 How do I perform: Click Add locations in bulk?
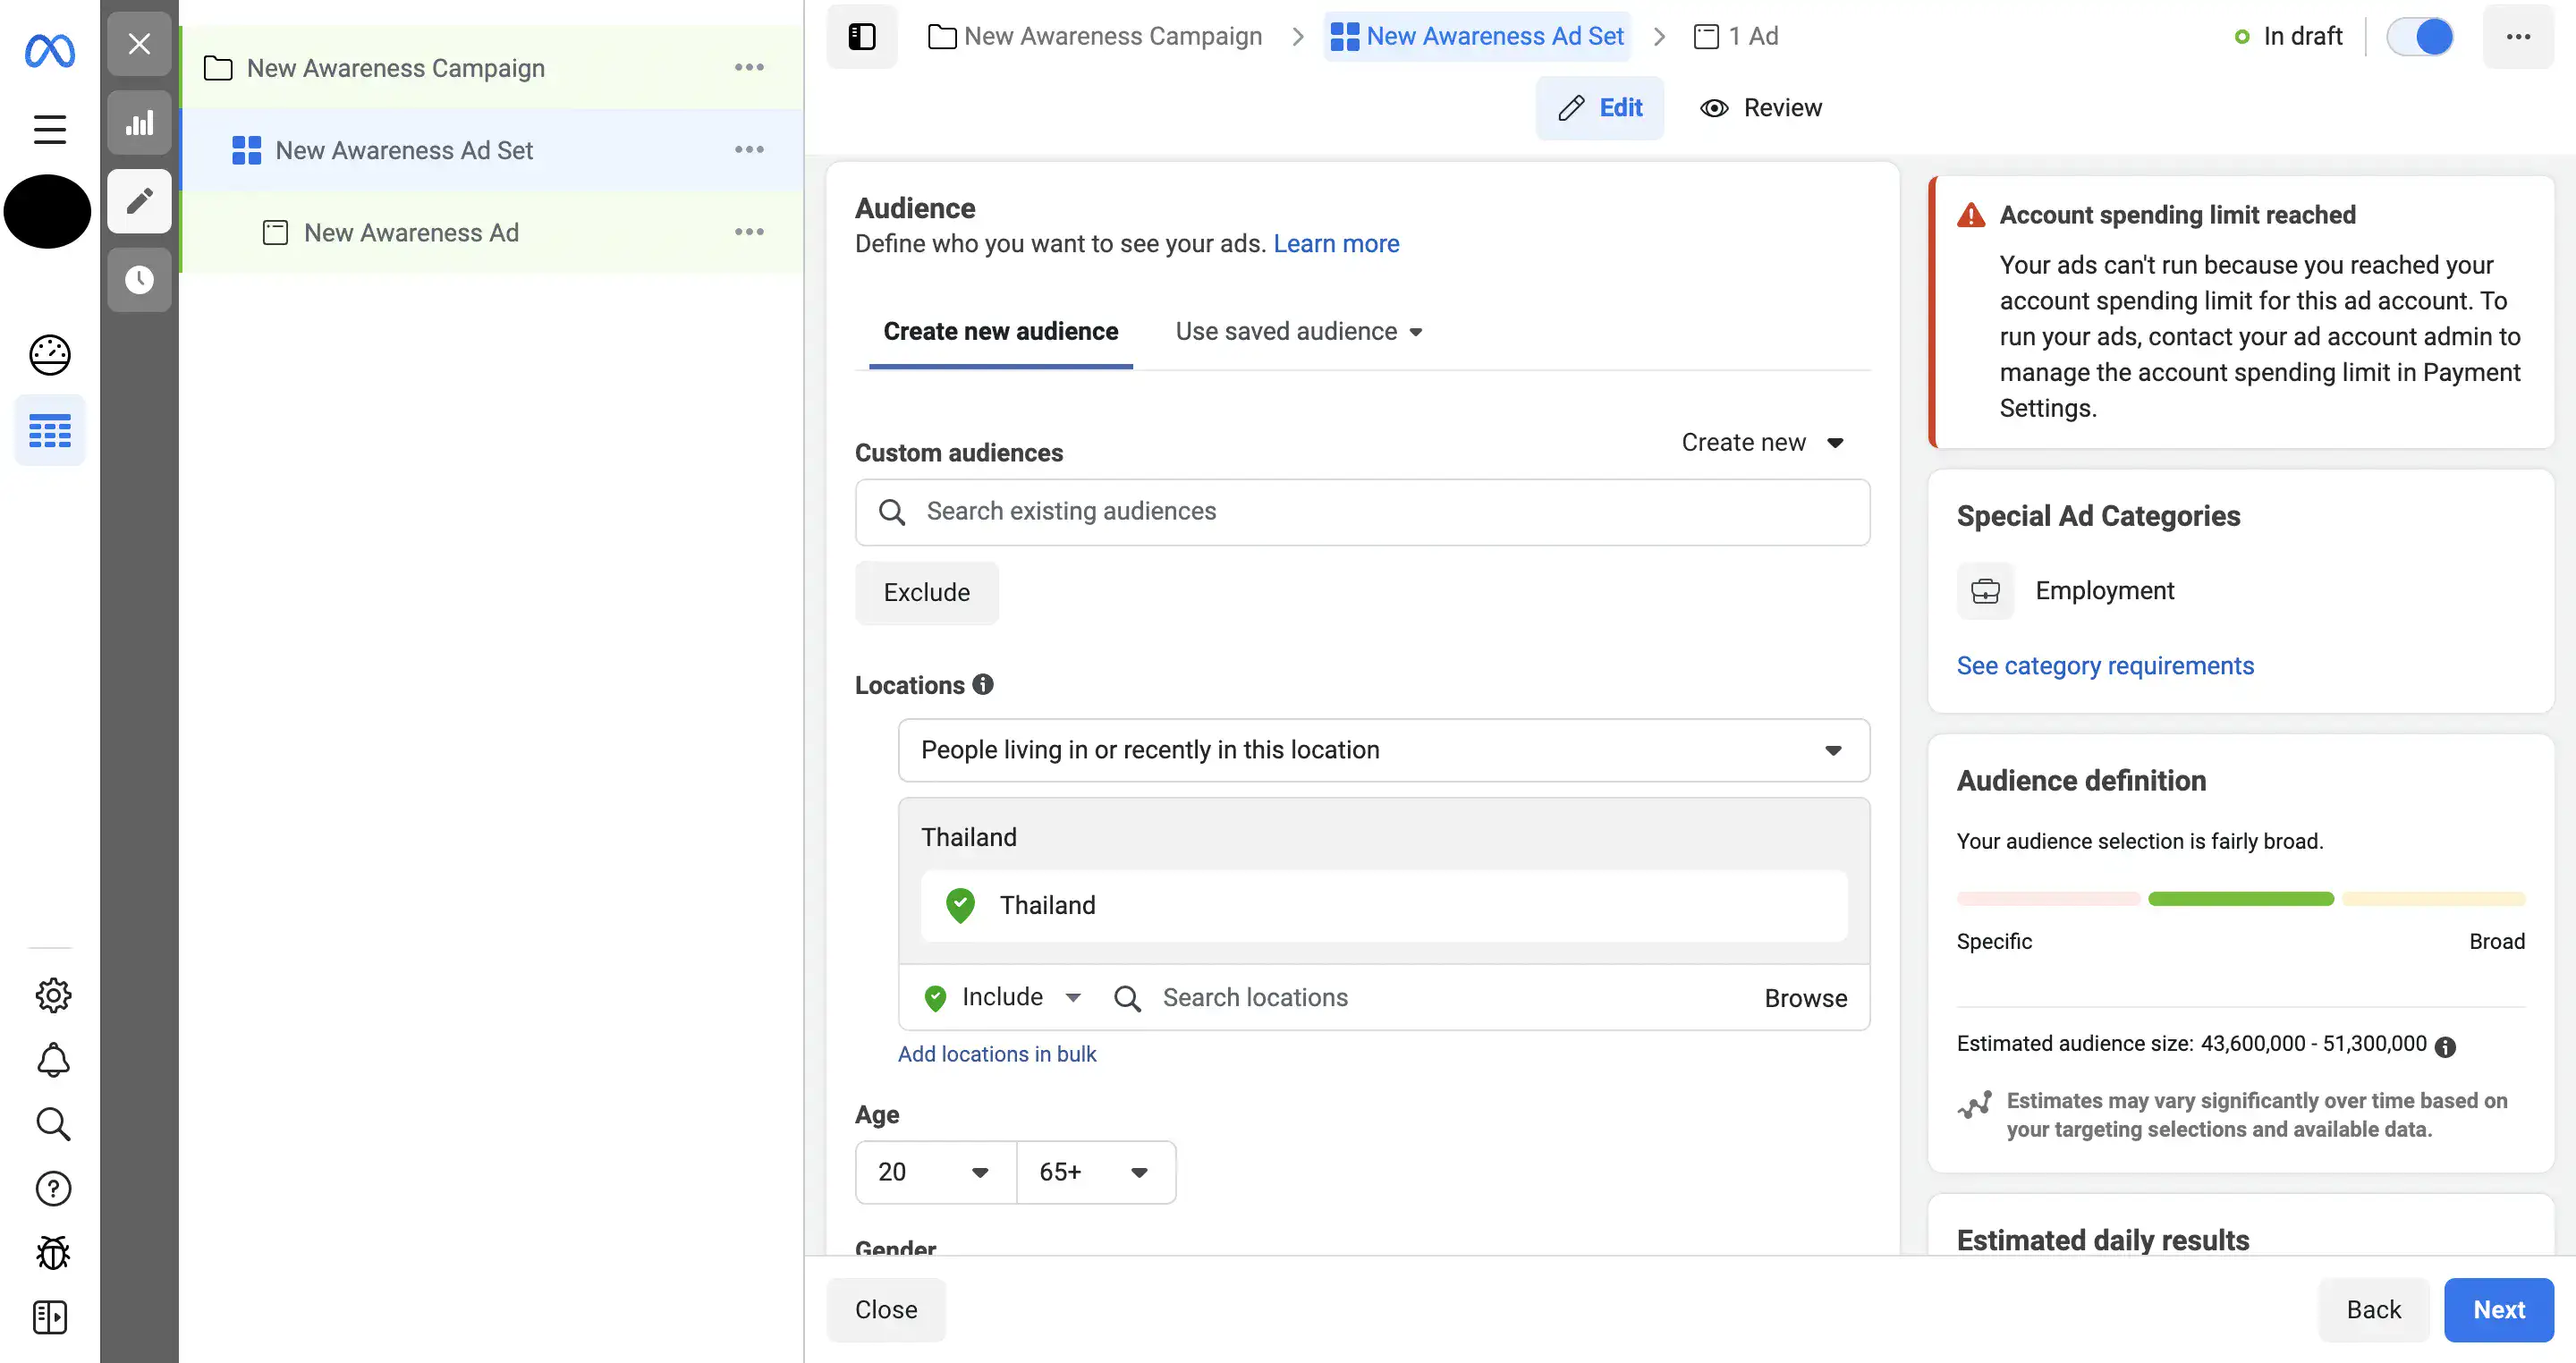[997, 1054]
